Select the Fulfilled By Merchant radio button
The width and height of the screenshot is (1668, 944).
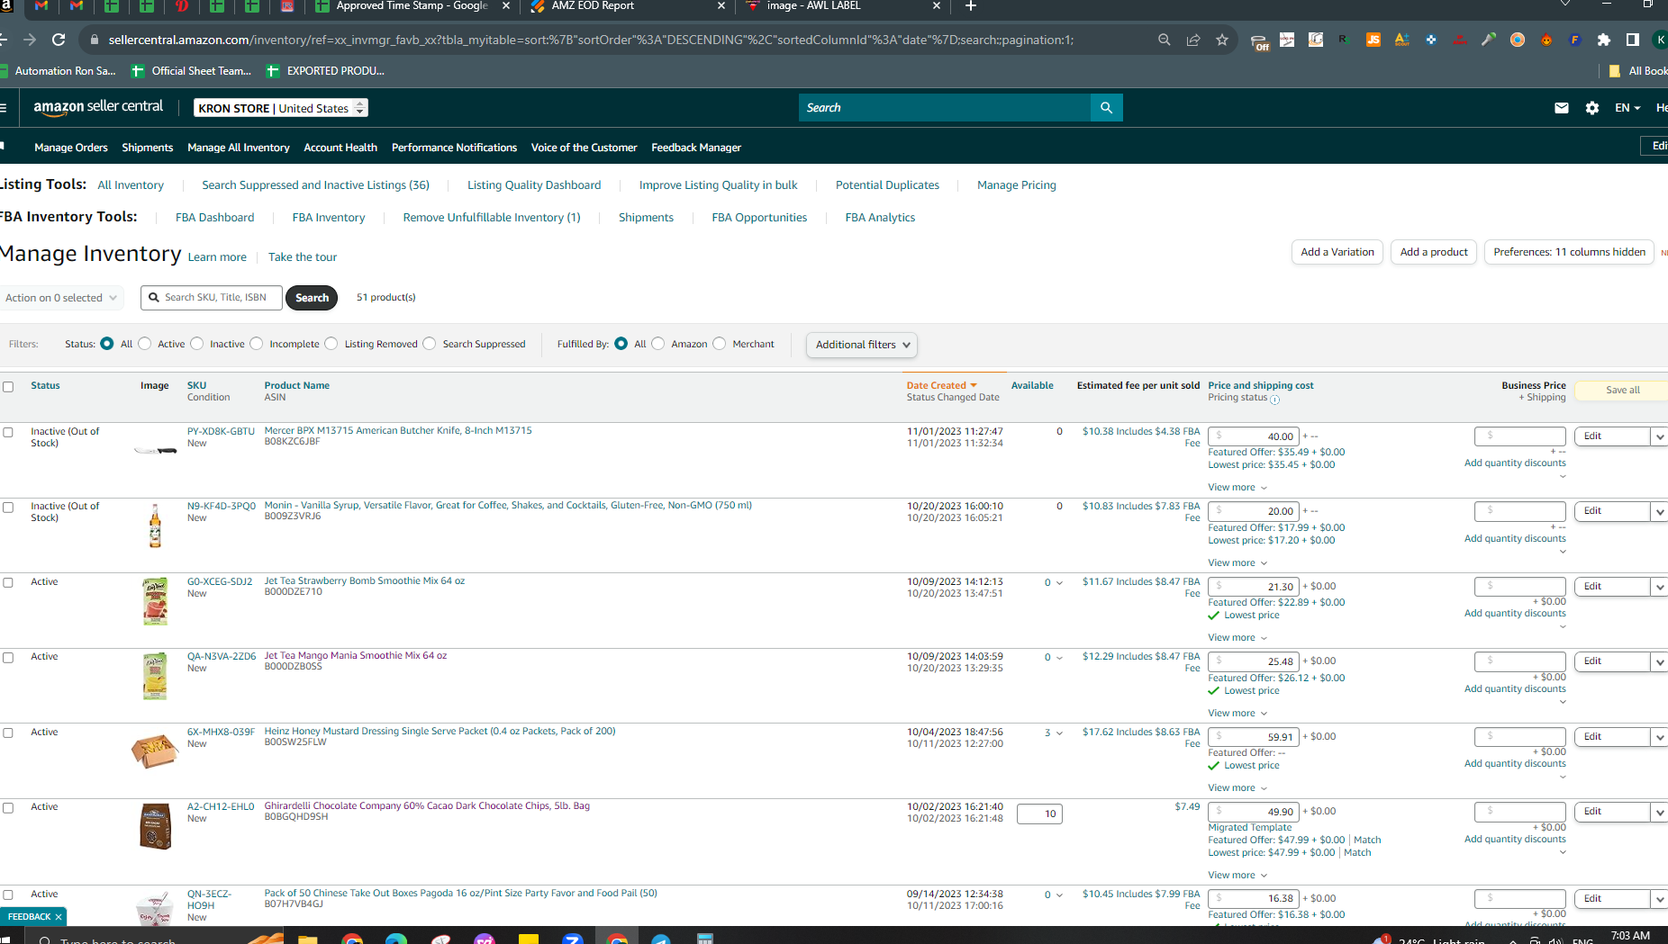coord(720,344)
